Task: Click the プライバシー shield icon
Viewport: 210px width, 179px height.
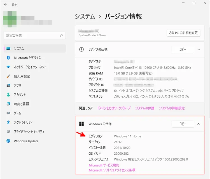Action: (8, 132)
